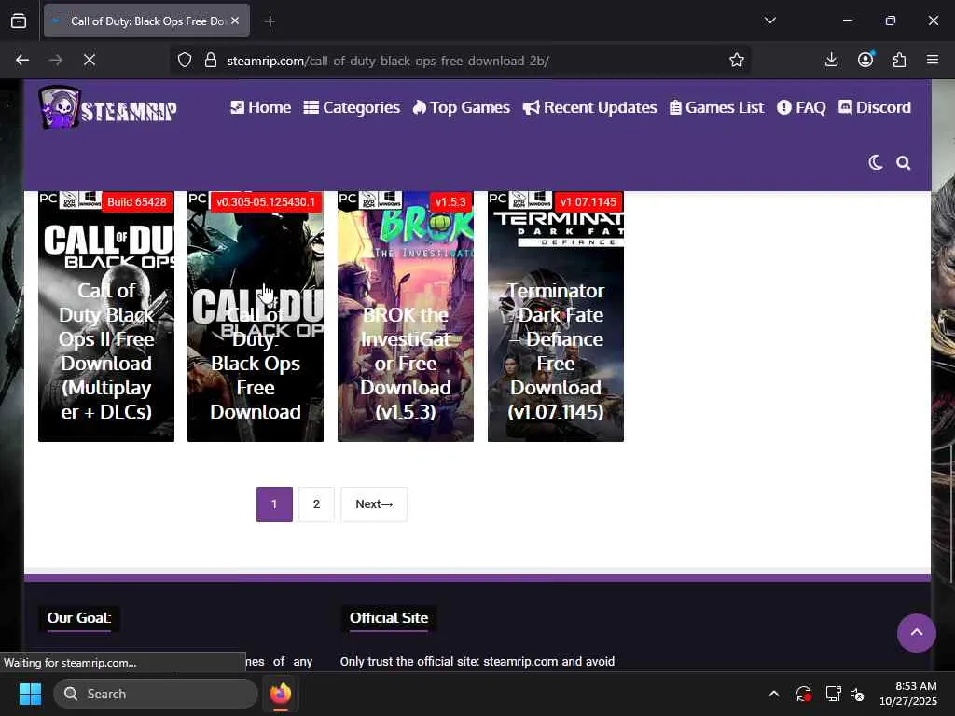Open the FAQ page
Screen dimensions: 955x716
pos(801,108)
